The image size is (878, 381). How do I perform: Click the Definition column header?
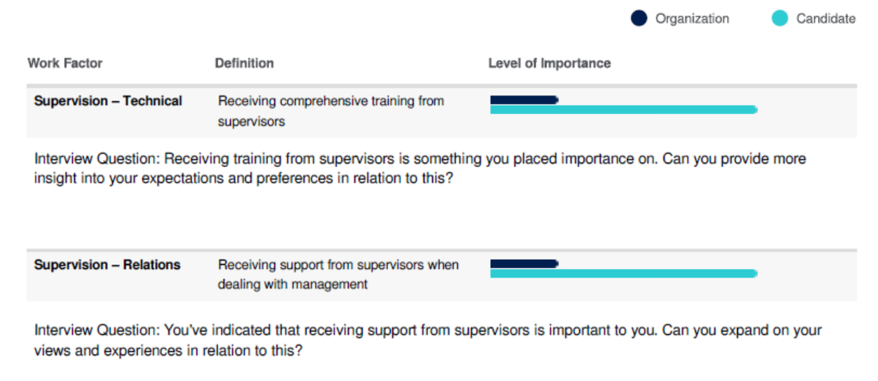(244, 63)
